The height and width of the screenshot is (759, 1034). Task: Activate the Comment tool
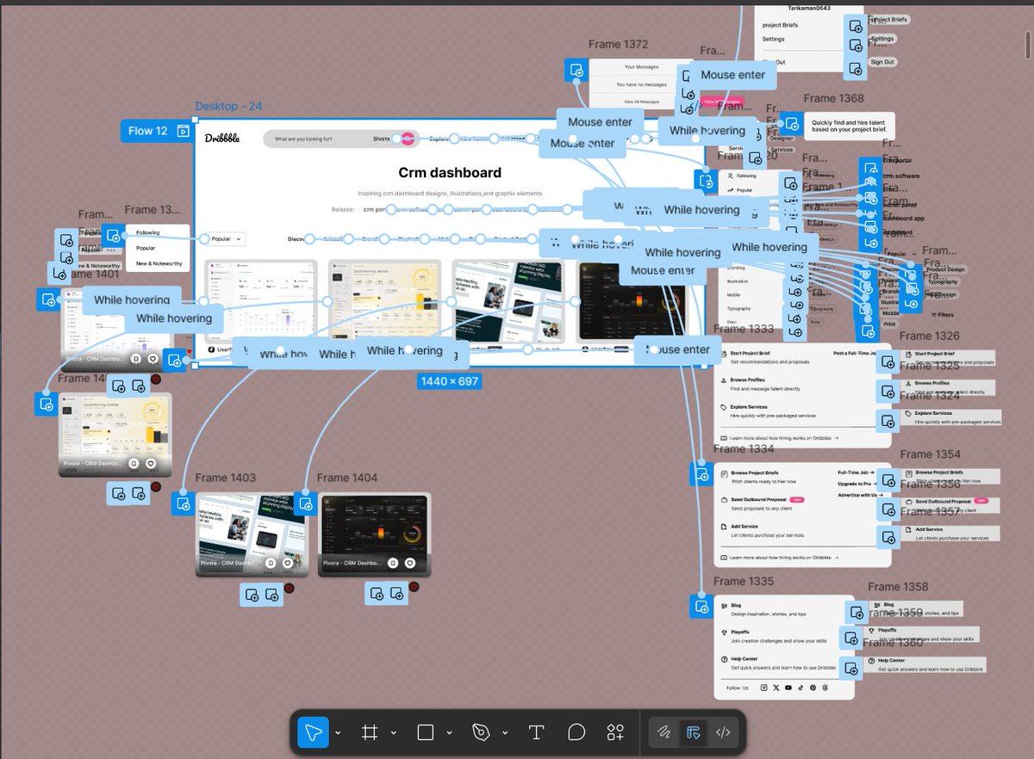pos(576,732)
